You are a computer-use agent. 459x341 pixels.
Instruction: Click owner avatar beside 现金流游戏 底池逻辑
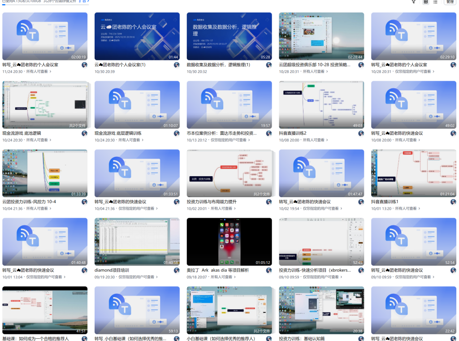tap(84, 134)
